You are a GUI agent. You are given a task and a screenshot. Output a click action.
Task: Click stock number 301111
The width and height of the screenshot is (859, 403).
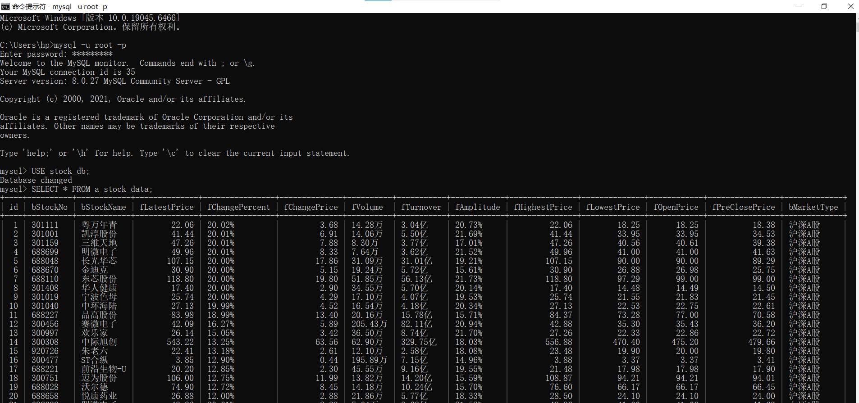(x=45, y=225)
